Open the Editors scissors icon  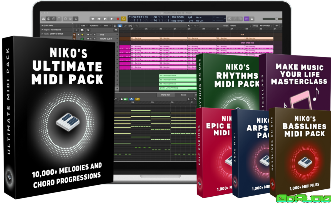(x=76, y=19)
